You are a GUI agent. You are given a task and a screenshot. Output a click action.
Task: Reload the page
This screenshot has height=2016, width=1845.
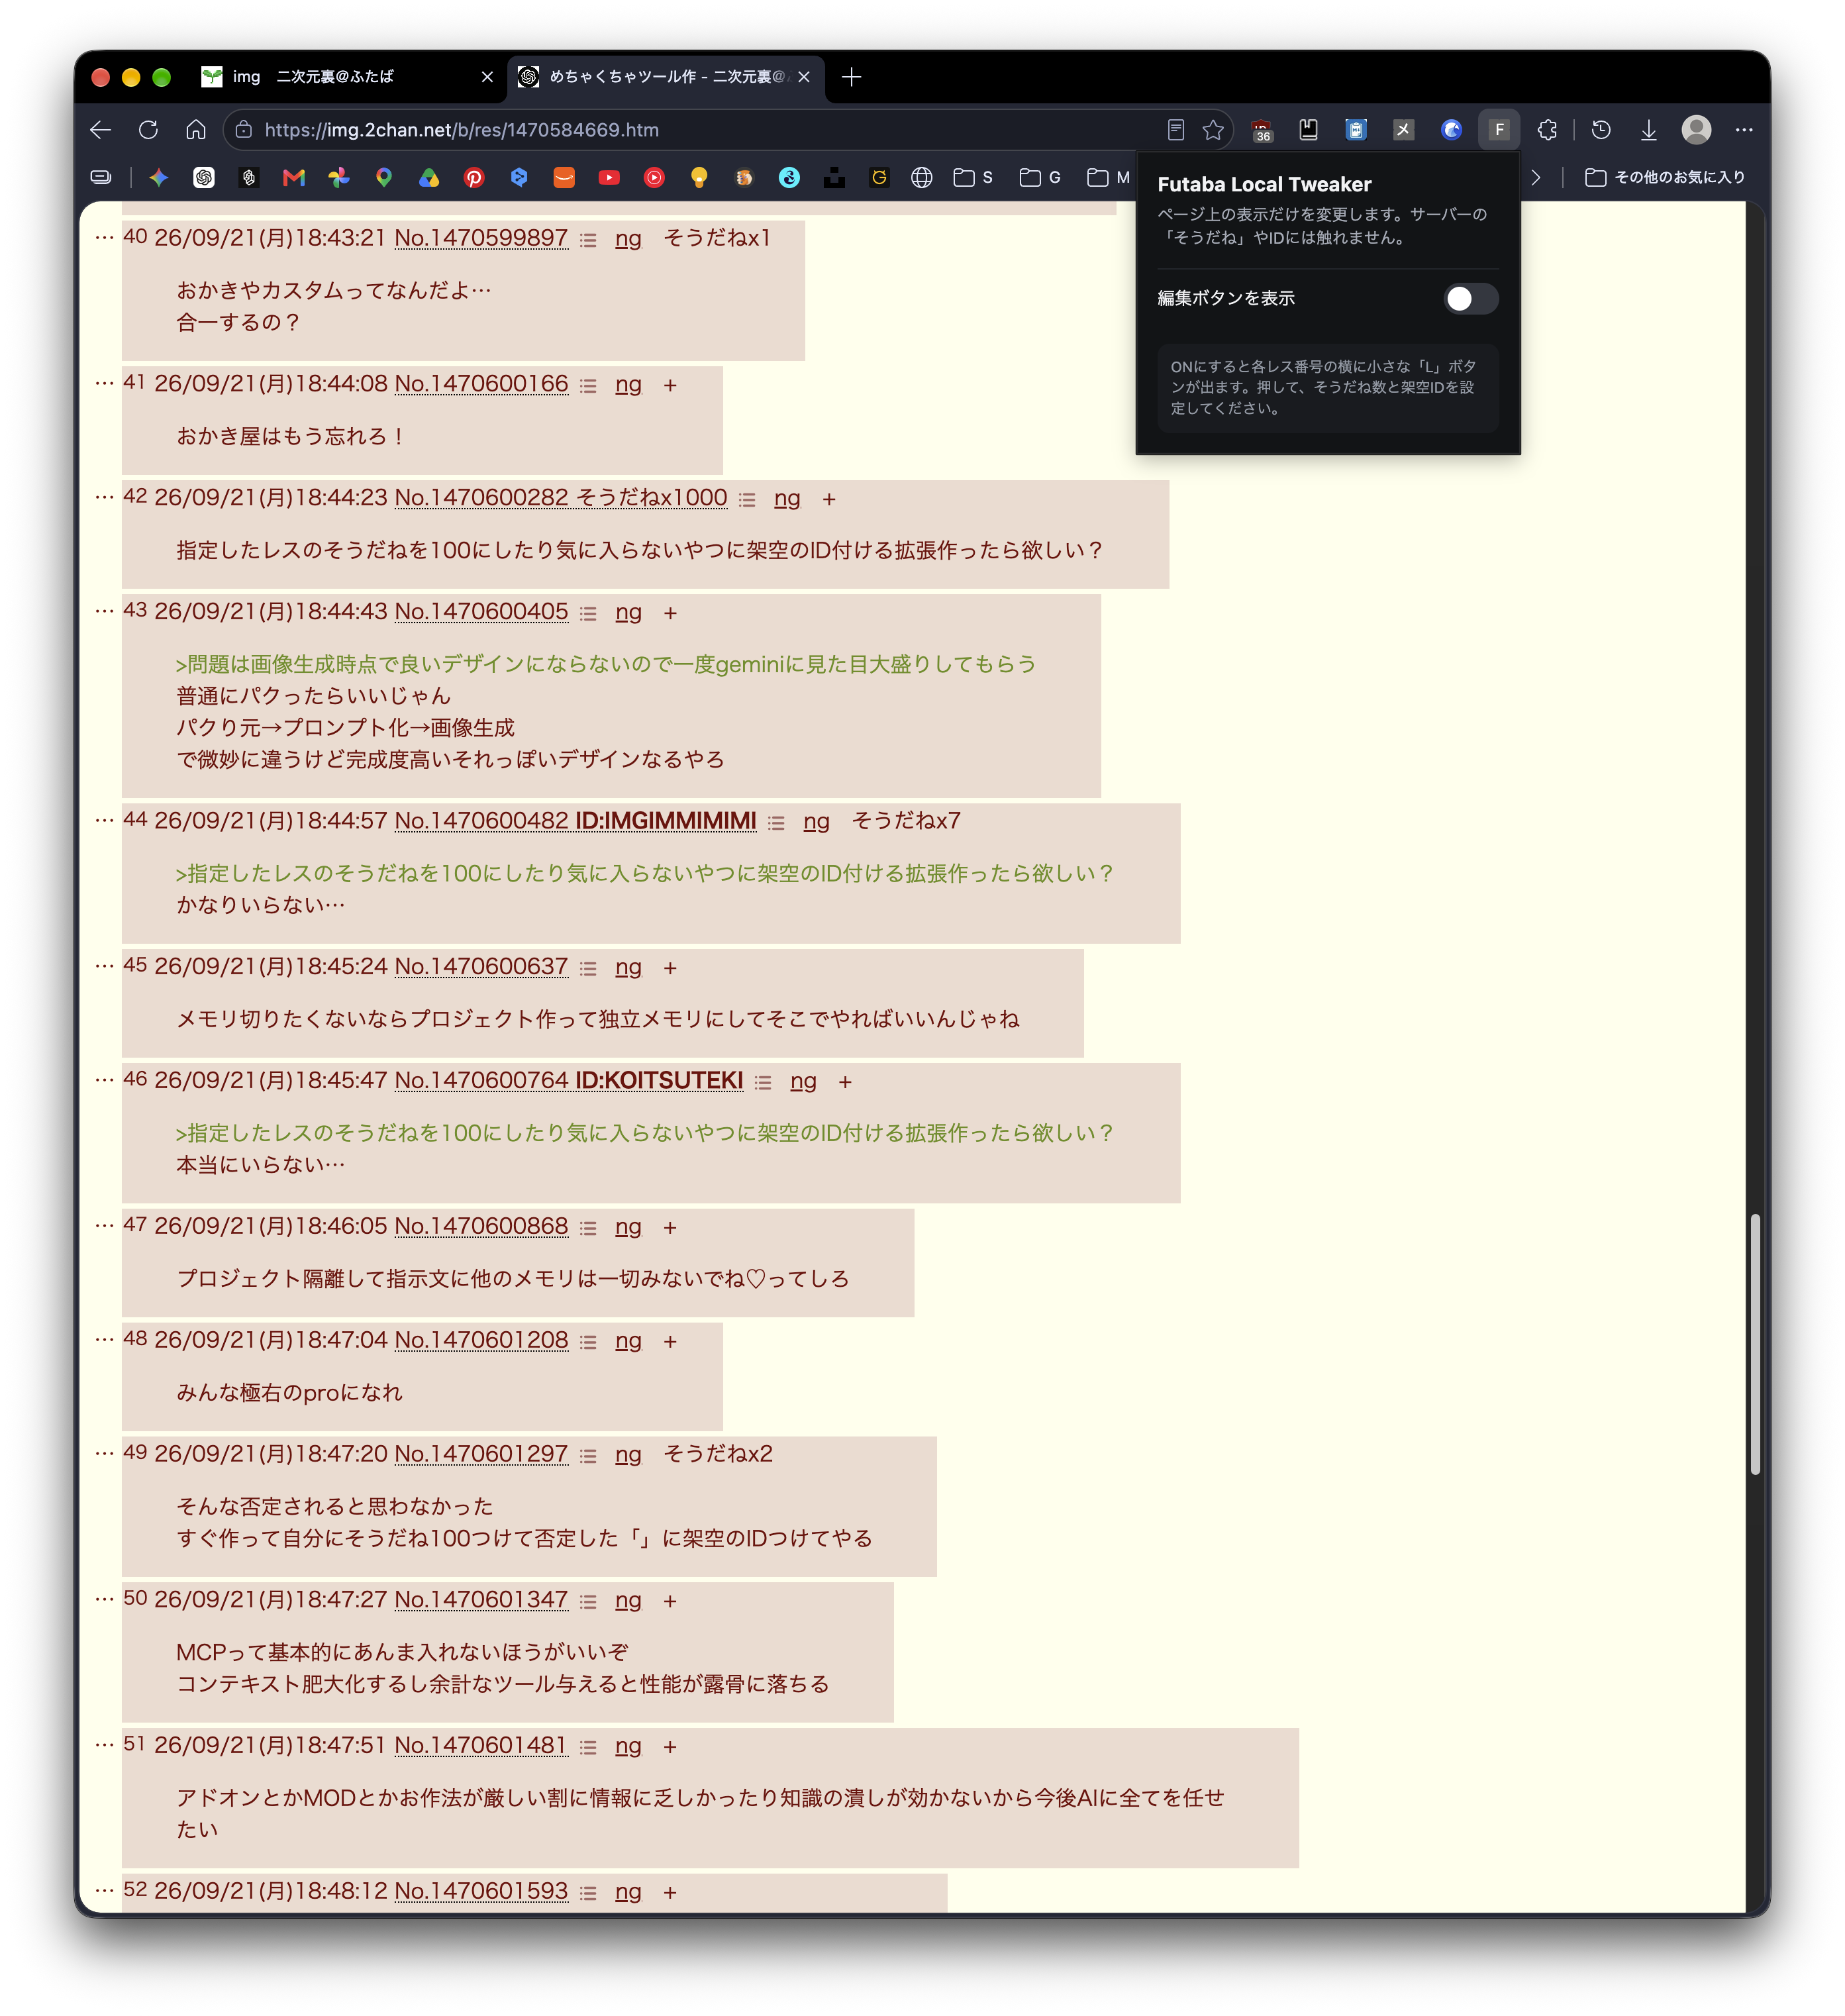tap(148, 130)
